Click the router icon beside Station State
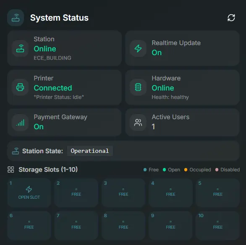Screen dimensions: 246x245 [16, 151]
